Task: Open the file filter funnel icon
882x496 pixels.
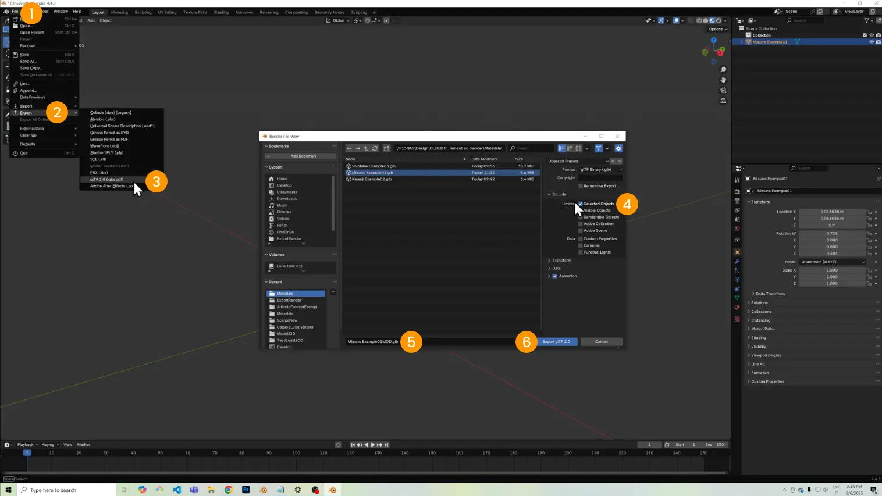Action: point(598,148)
